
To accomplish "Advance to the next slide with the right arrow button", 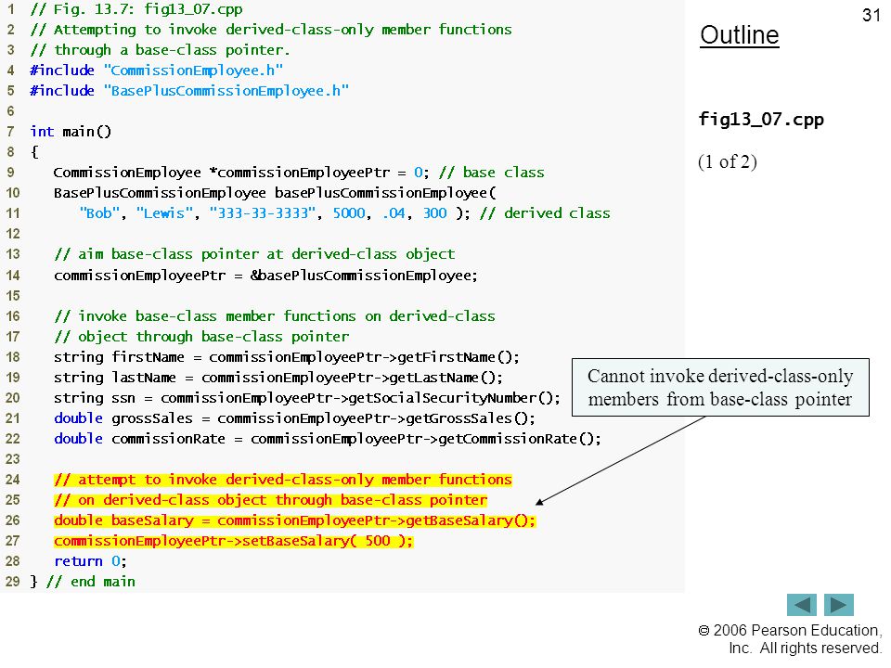I will click(839, 605).
